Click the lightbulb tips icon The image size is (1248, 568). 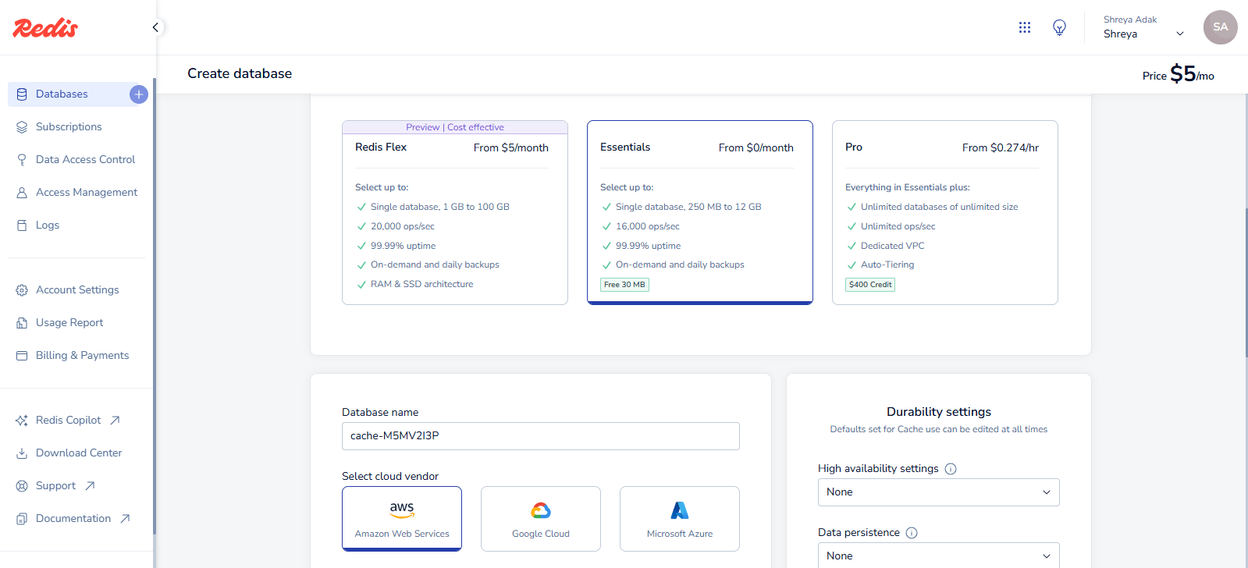(x=1059, y=27)
